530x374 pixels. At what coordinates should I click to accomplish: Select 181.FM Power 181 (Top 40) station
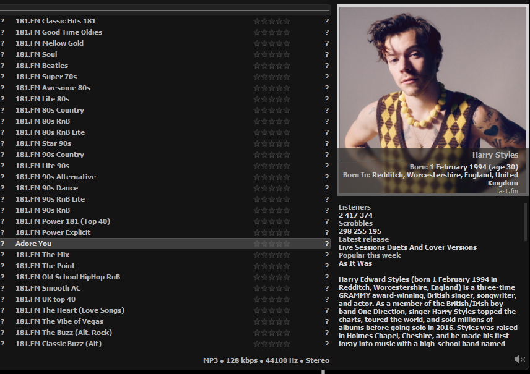165,221
